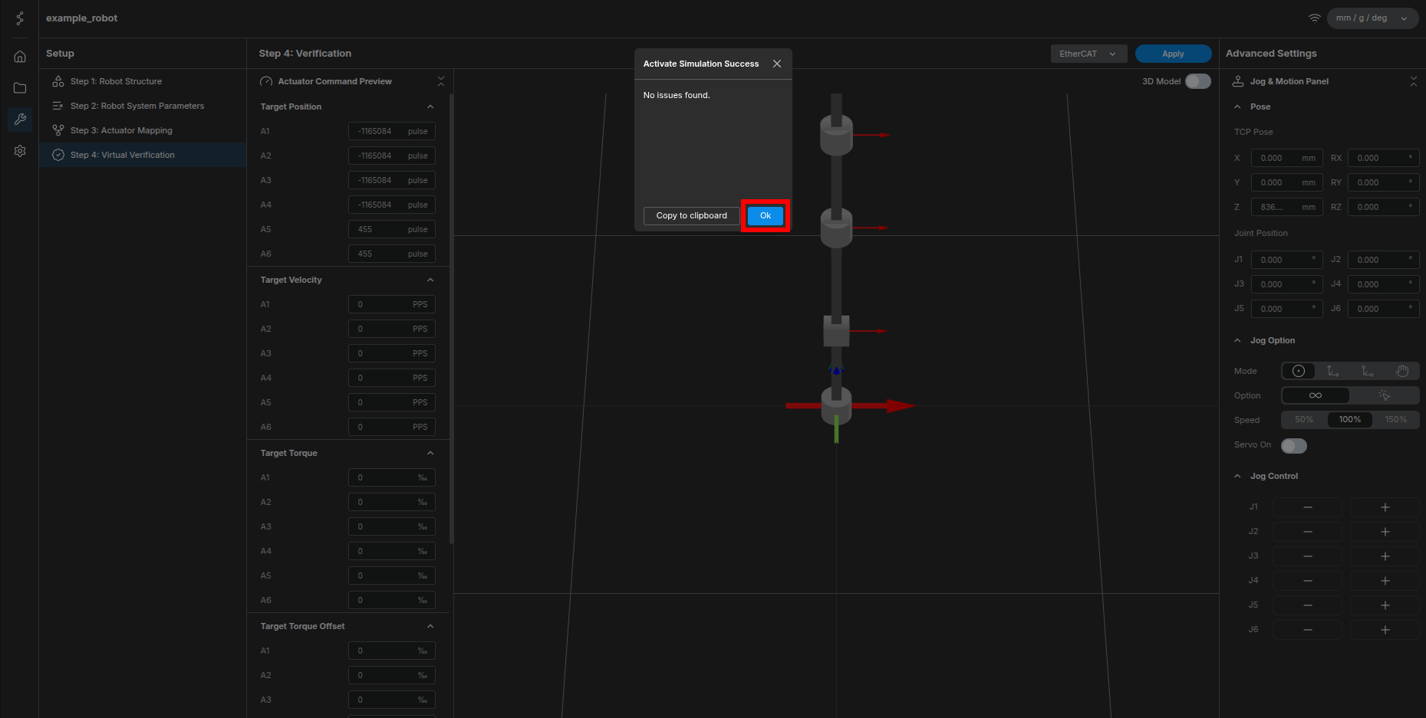Screen dimensions: 1426x718
Task: Select the joint jog mode icon
Action: click(x=1299, y=371)
